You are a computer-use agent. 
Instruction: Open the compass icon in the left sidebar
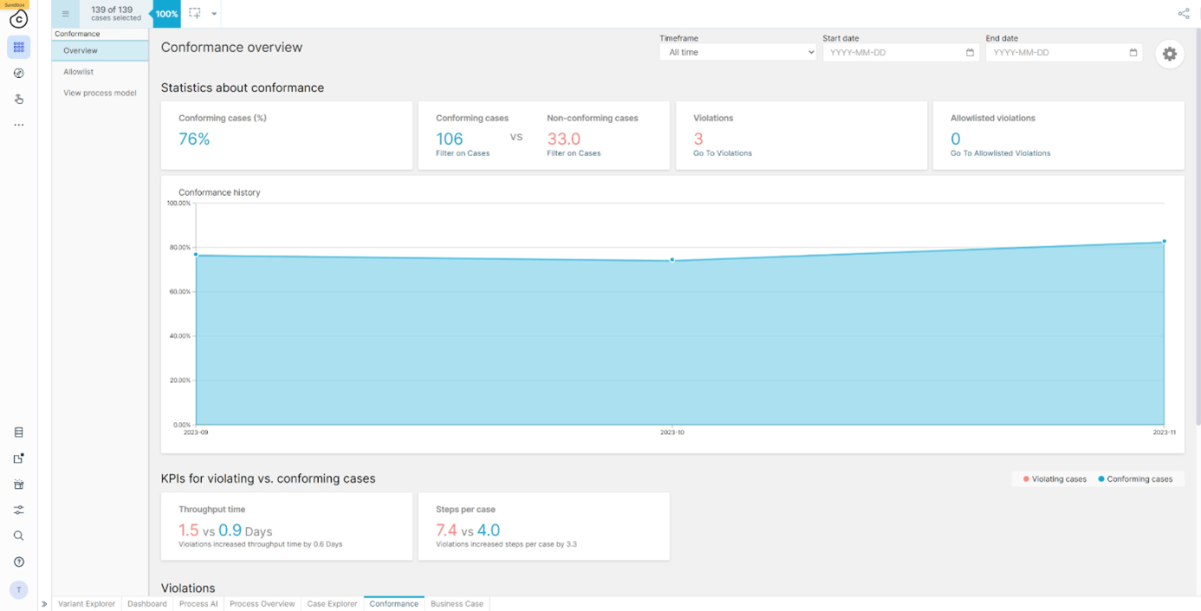18,74
